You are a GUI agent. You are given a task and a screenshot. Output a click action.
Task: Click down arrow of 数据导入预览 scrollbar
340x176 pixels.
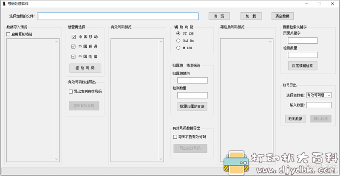[x=57, y=159]
